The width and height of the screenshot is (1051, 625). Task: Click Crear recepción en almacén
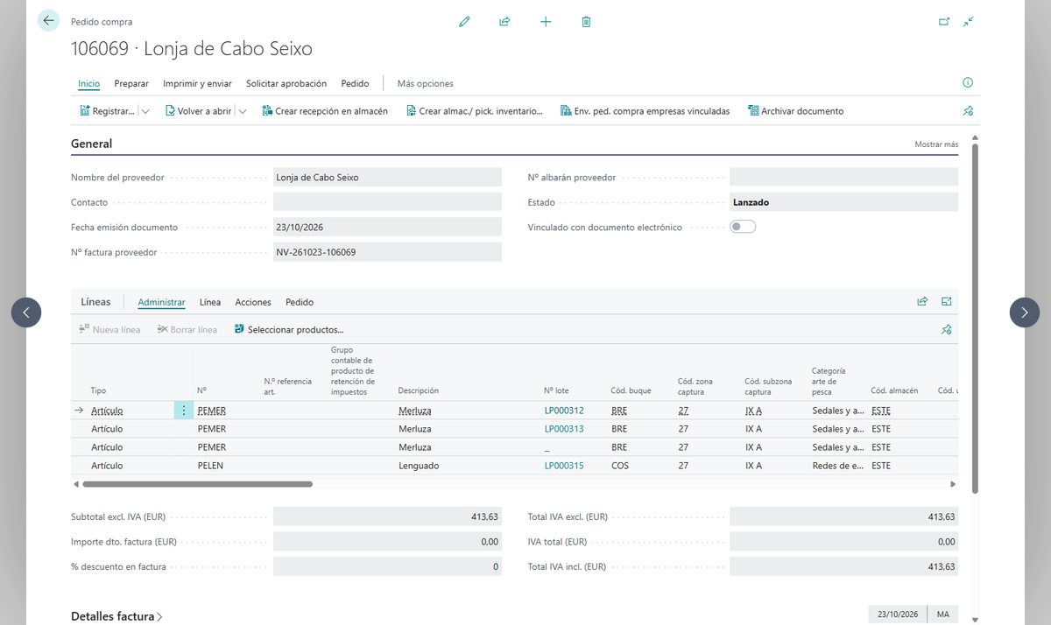325,111
